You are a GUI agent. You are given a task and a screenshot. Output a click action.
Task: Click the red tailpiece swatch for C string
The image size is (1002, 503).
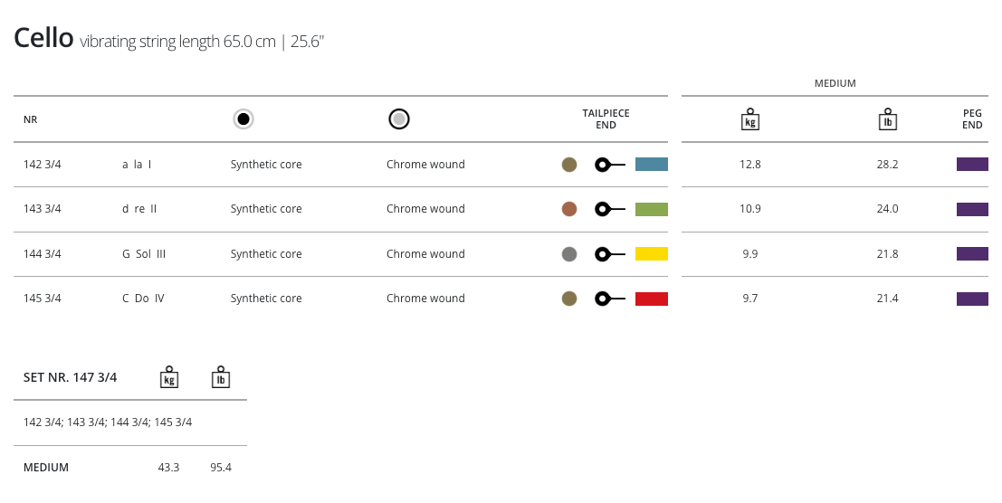click(x=651, y=299)
